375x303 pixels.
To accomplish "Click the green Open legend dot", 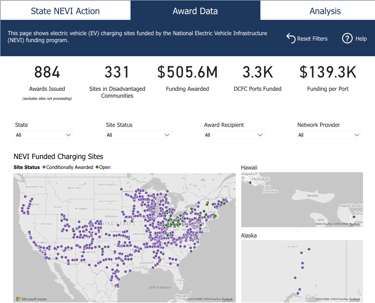I will tap(97, 167).
